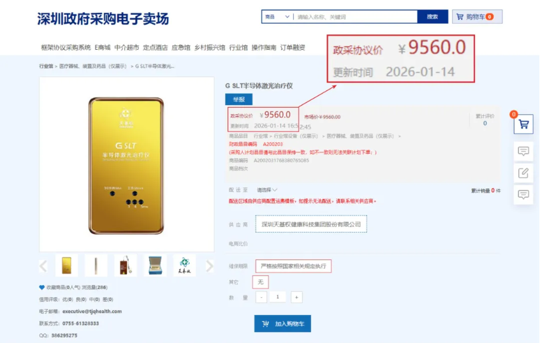Screen dimensions: 540x343
Task: Select 严格按照国家相关规定执行 warranty option
Action: click(x=293, y=266)
